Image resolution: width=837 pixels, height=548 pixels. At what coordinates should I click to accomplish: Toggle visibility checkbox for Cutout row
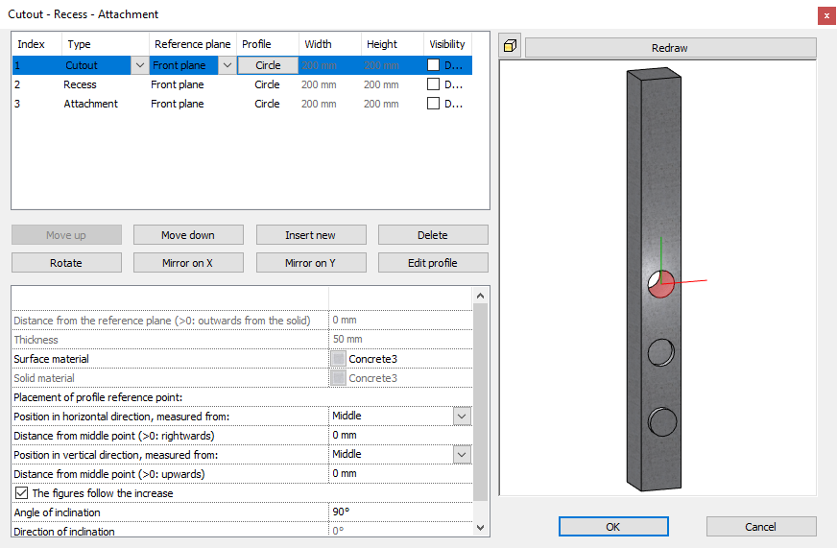pos(434,65)
